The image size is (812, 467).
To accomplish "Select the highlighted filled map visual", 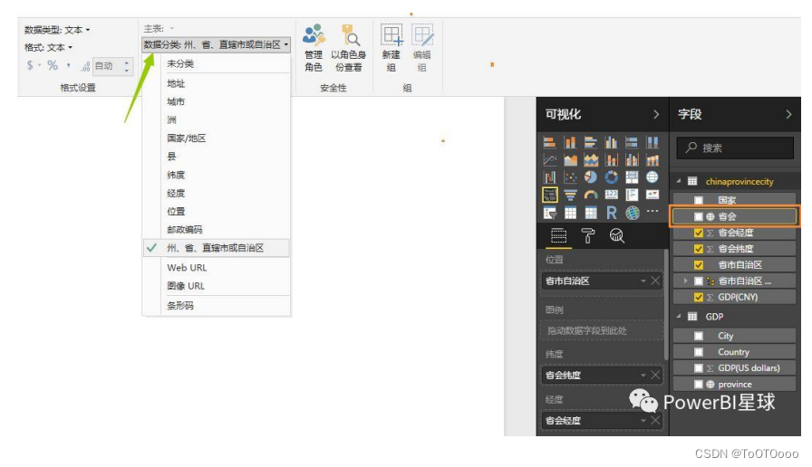I will tap(549, 195).
